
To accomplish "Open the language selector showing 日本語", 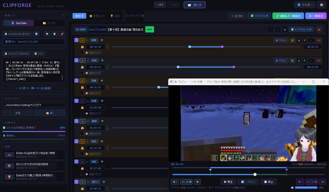I will tap(304, 5).
